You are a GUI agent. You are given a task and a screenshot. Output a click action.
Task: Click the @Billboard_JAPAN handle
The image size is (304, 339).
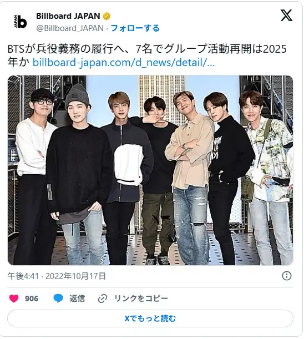coord(70,28)
